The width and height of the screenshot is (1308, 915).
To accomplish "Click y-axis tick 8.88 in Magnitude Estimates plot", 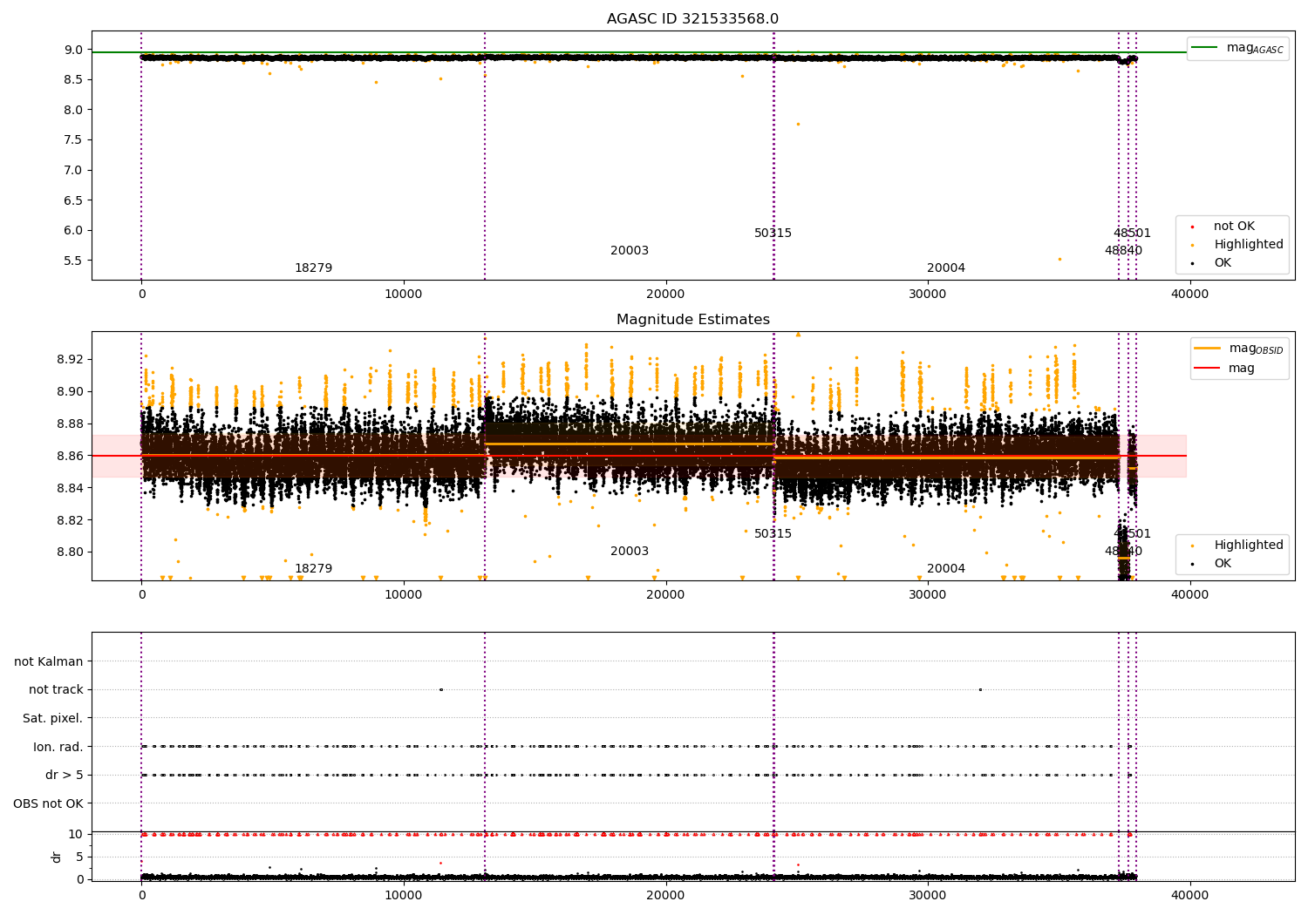I will 70,424.
